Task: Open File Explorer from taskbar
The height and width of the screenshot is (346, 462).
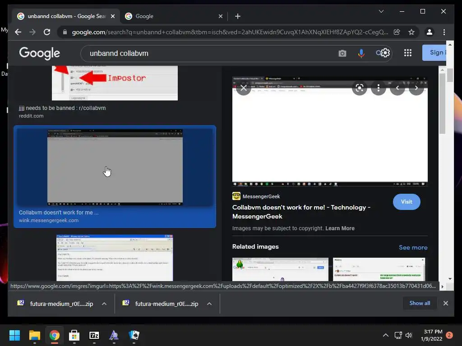Action: [x=34, y=335]
